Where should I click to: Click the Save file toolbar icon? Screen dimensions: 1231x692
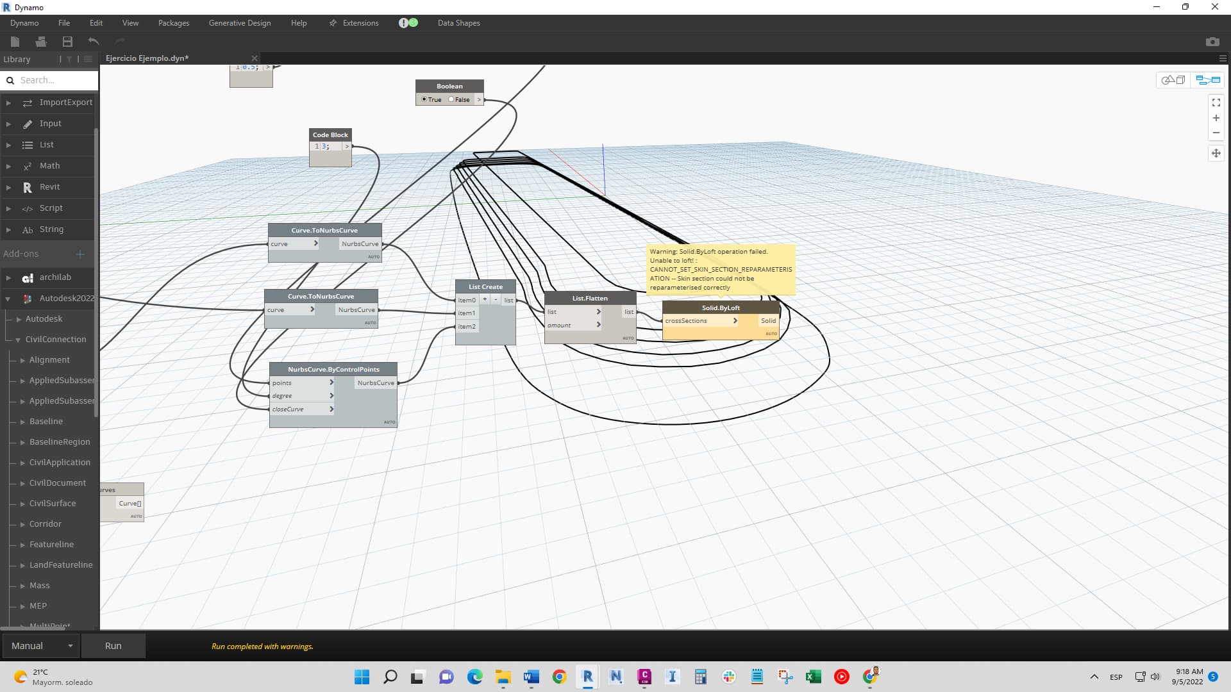pos(67,42)
